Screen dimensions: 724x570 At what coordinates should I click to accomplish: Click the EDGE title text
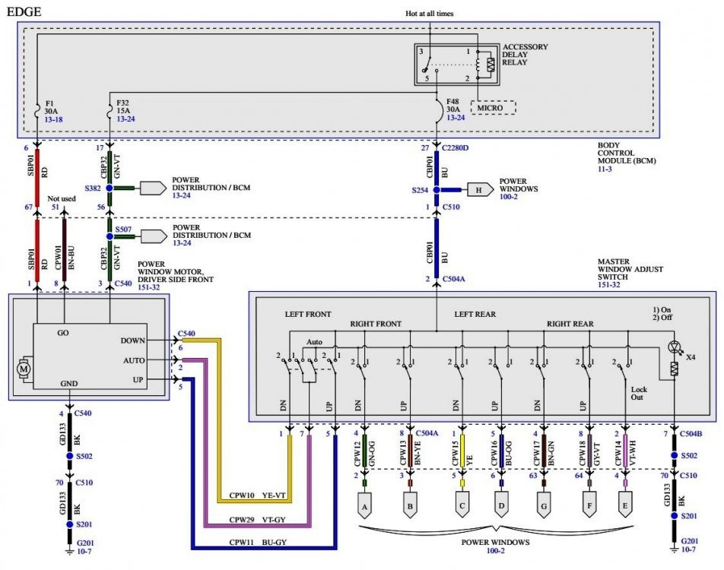(24, 11)
